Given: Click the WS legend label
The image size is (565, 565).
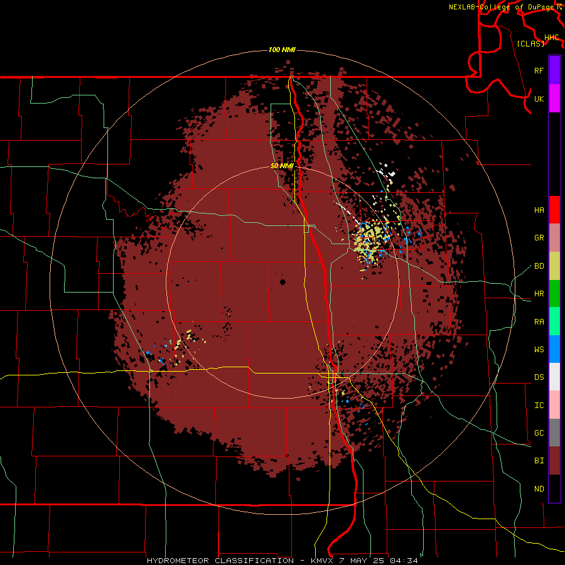Looking at the screenshot, I should (539, 350).
